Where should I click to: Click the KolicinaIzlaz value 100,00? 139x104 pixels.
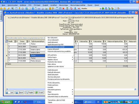click(x=99, y=44)
